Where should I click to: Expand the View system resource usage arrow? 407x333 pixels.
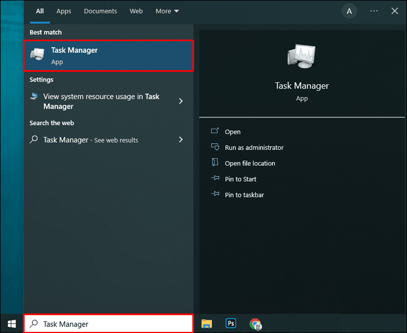pyautogui.click(x=181, y=101)
